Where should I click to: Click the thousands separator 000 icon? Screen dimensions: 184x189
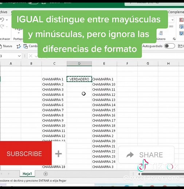pyautogui.click(x=171, y=27)
